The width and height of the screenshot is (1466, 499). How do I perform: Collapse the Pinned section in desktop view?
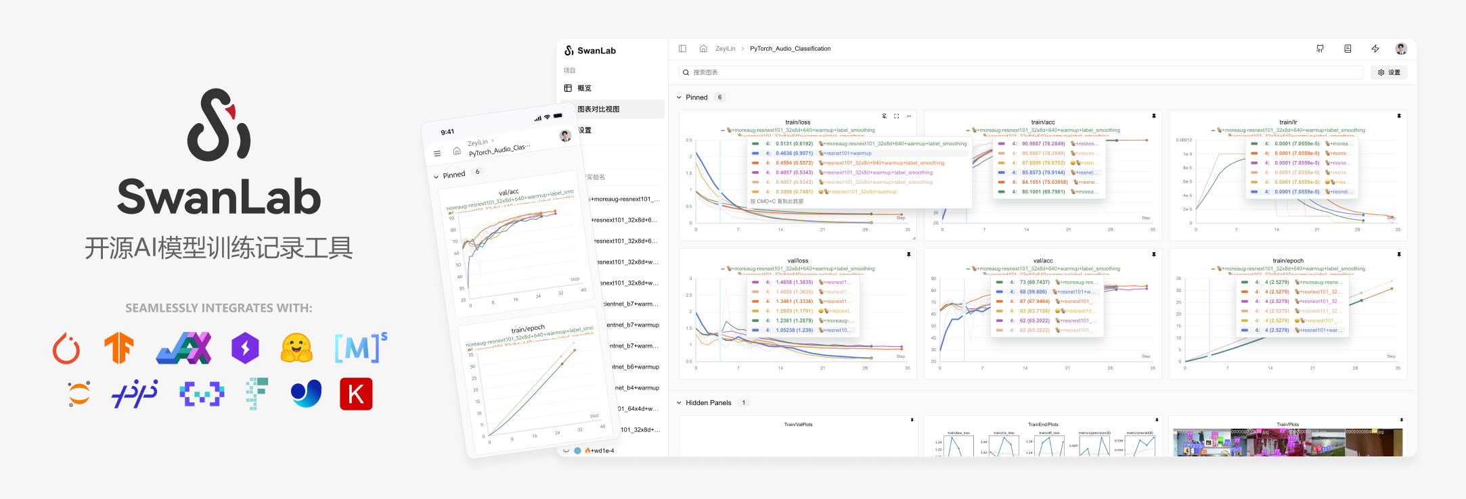pyautogui.click(x=680, y=97)
